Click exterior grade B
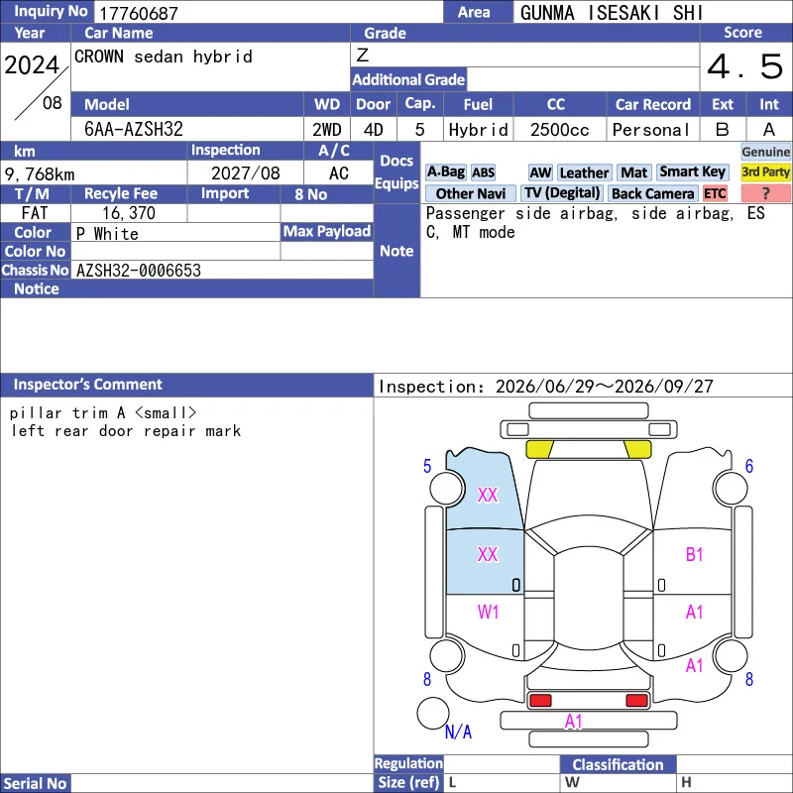This screenshot has height=793, width=793. click(x=723, y=130)
